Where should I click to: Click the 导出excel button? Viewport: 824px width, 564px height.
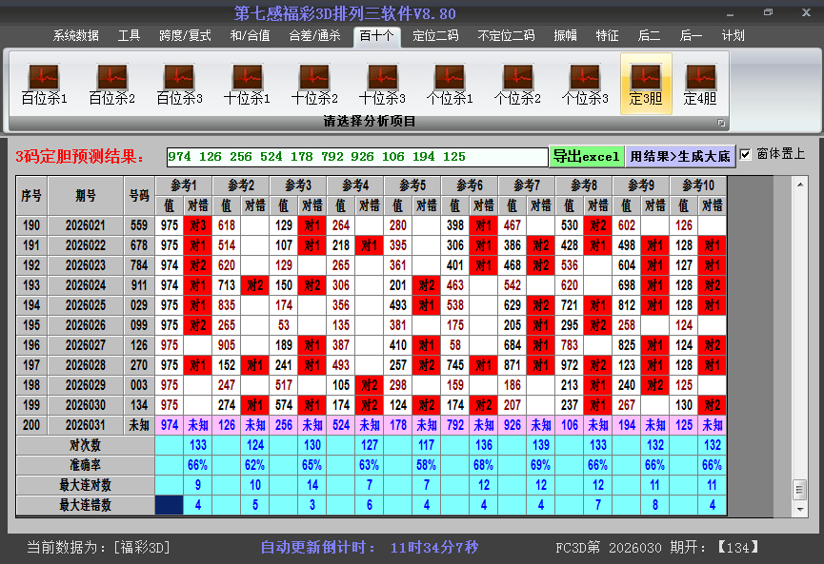586,156
